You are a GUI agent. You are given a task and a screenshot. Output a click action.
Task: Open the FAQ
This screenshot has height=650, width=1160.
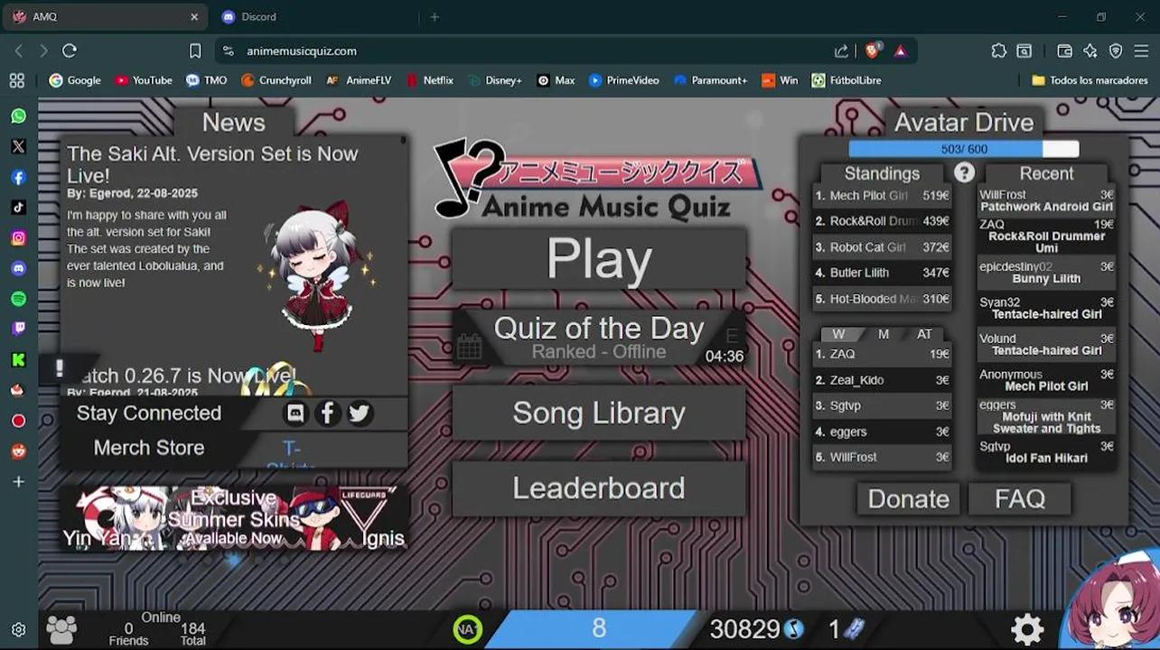click(x=1020, y=498)
